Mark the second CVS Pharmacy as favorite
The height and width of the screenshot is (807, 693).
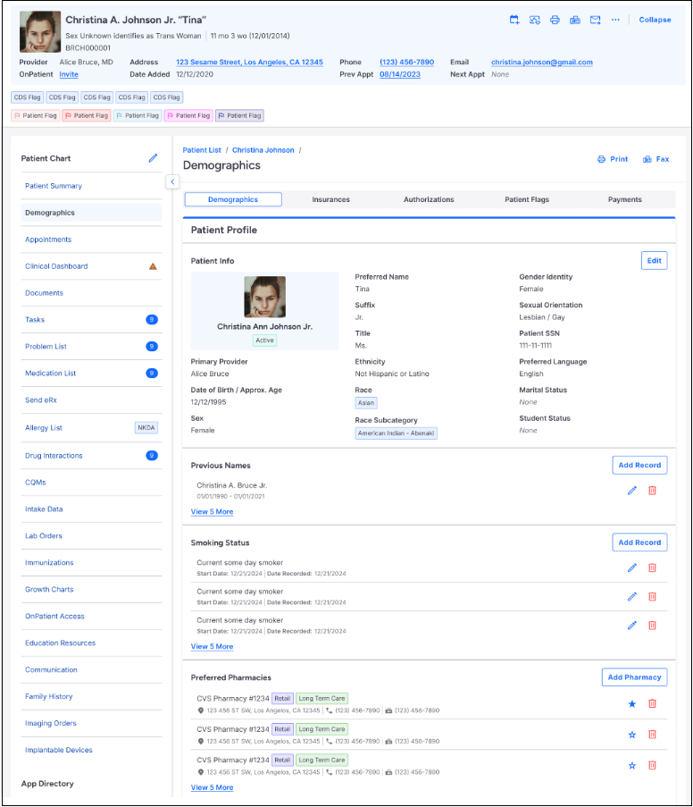tap(632, 735)
